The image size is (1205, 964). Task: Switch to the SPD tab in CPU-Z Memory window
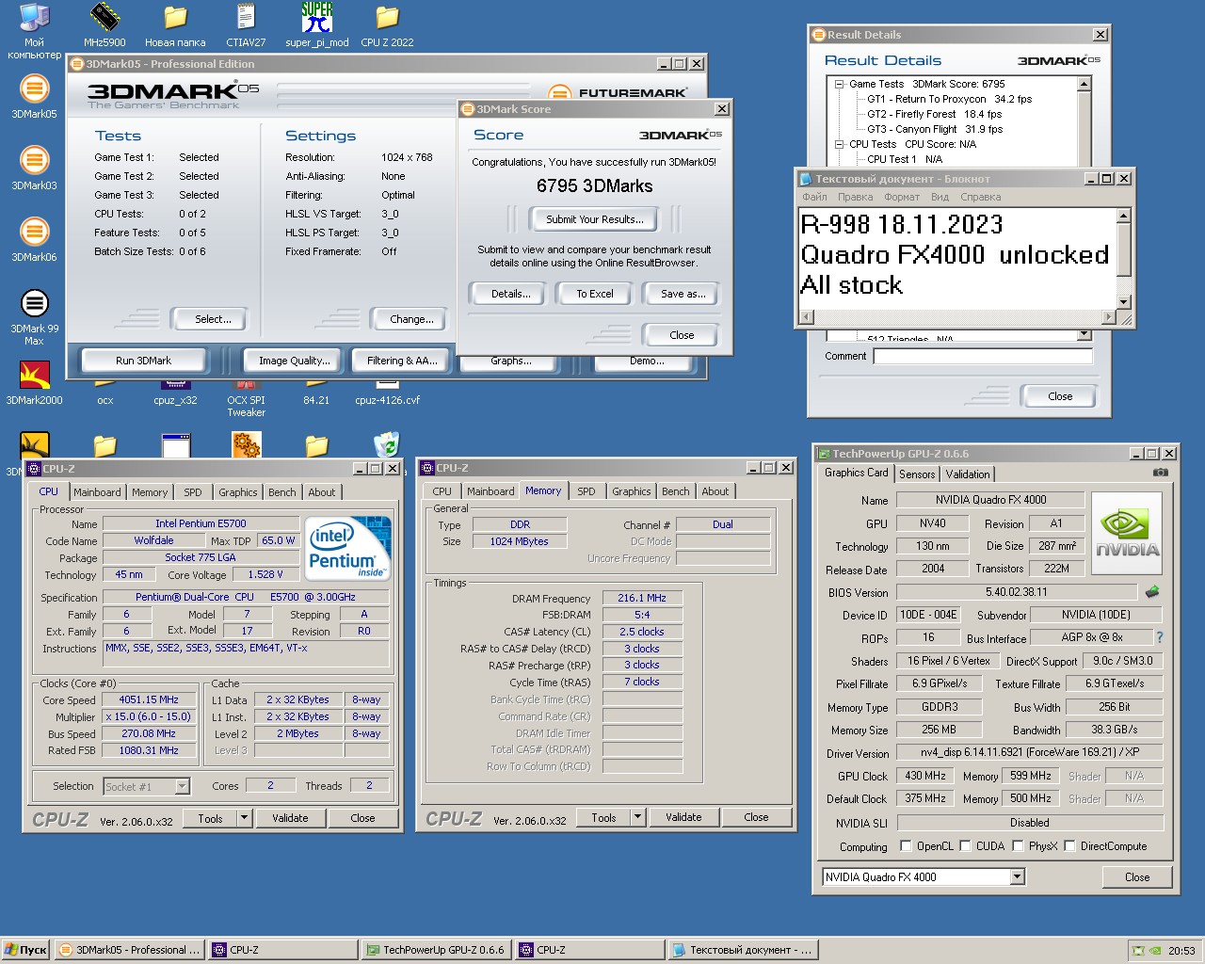click(x=586, y=491)
